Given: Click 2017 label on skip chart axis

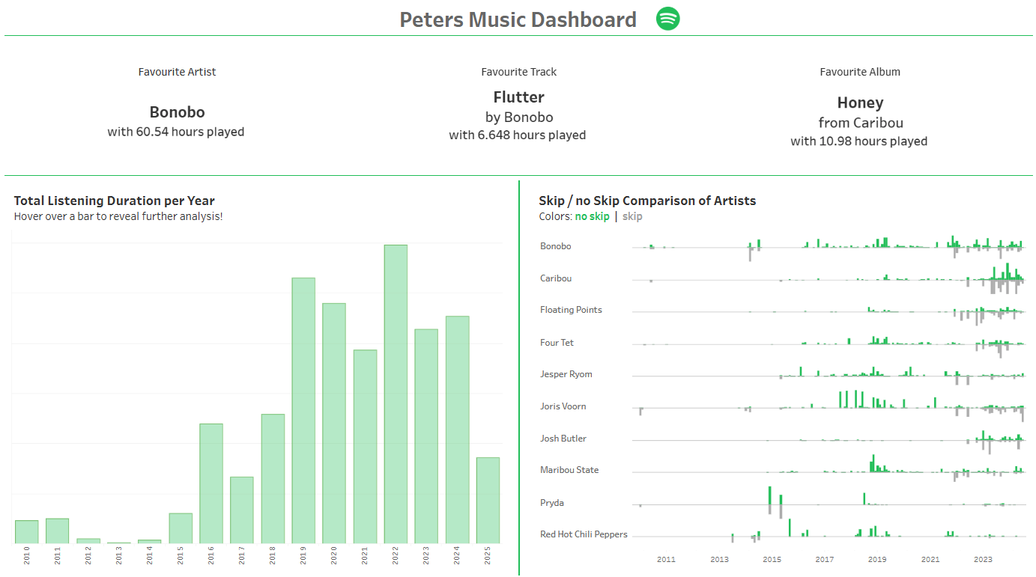Looking at the screenshot, I should [825, 559].
